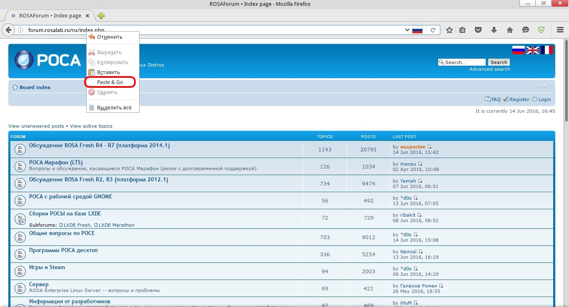Change font size with the A icon

pyautogui.click(x=545, y=86)
